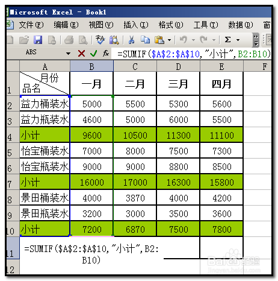The height and width of the screenshot is (281, 278).
Task: Select column A header
Action: coord(45,66)
